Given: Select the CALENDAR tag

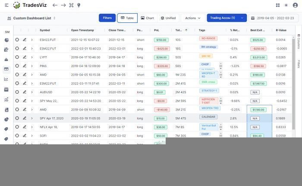Looking at the screenshot, I should [x=208, y=117].
